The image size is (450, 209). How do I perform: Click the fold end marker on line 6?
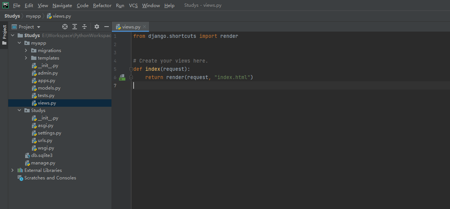pos(131,77)
